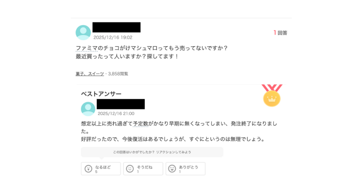The image size is (339, 178).
Task: Click the best answerer's profile avatar
Action: click(x=88, y=109)
